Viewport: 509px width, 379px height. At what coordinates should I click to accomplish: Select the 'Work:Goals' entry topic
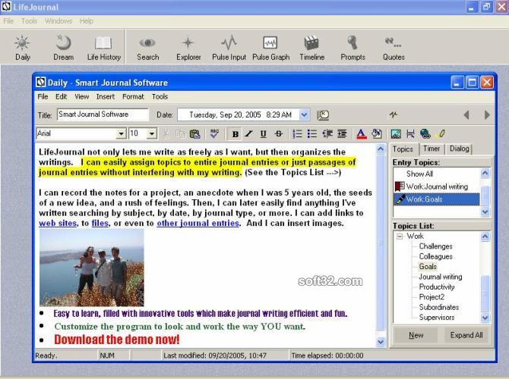click(x=436, y=199)
